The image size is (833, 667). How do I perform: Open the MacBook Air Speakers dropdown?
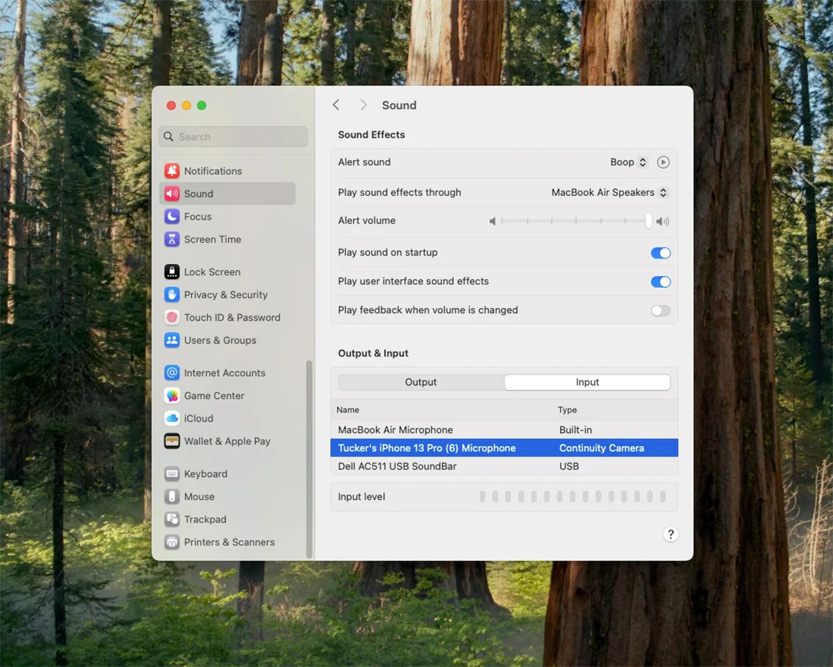click(609, 192)
